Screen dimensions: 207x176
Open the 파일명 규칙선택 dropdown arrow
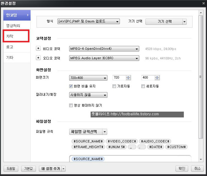pyautogui.click(x=105, y=132)
